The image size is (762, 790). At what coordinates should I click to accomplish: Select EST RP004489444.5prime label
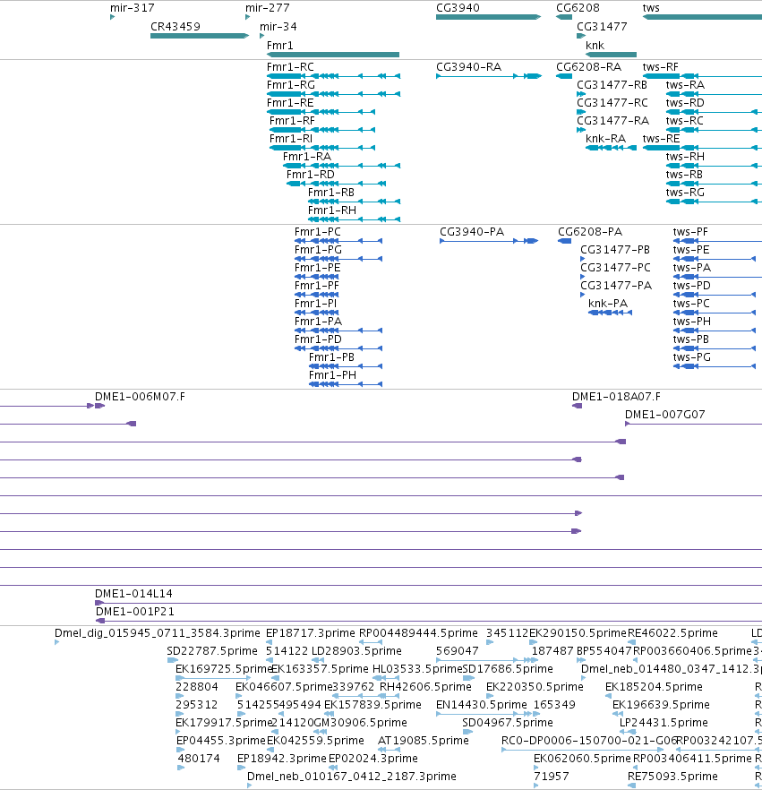coord(418,632)
